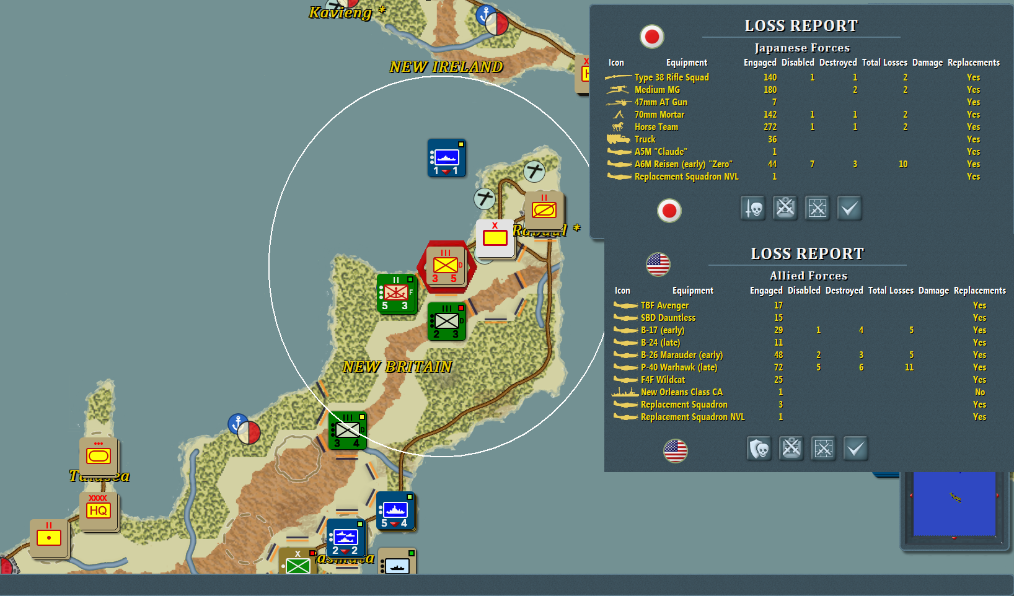Select the green infantry unit marked 2-3
Viewport: 1014px width, 596px height.
(x=446, y=321)
